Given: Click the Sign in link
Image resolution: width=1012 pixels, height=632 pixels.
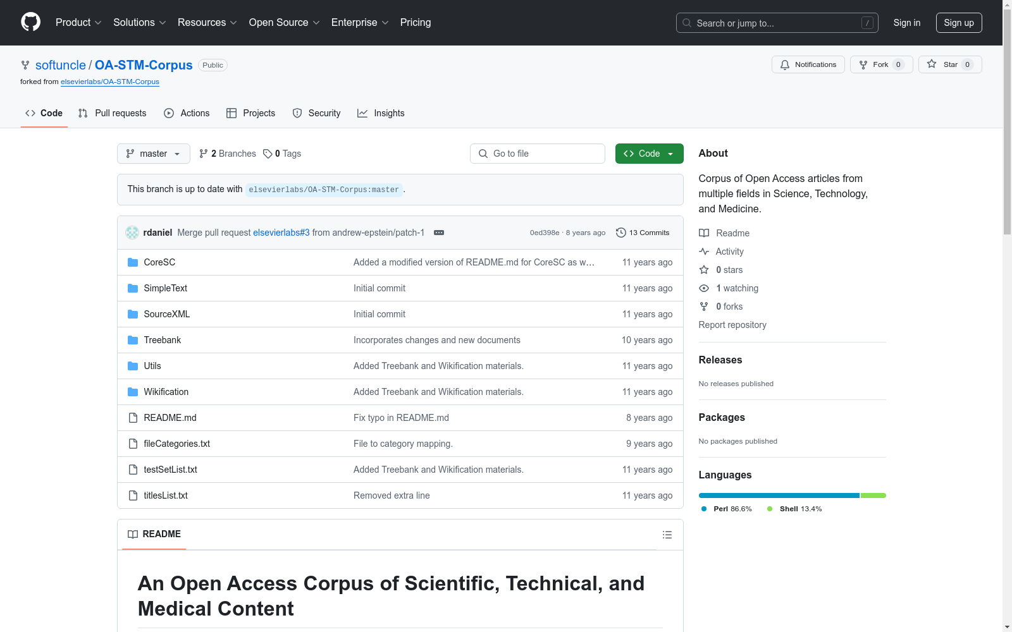Looking at the screenshot, I should coord(906,23).
